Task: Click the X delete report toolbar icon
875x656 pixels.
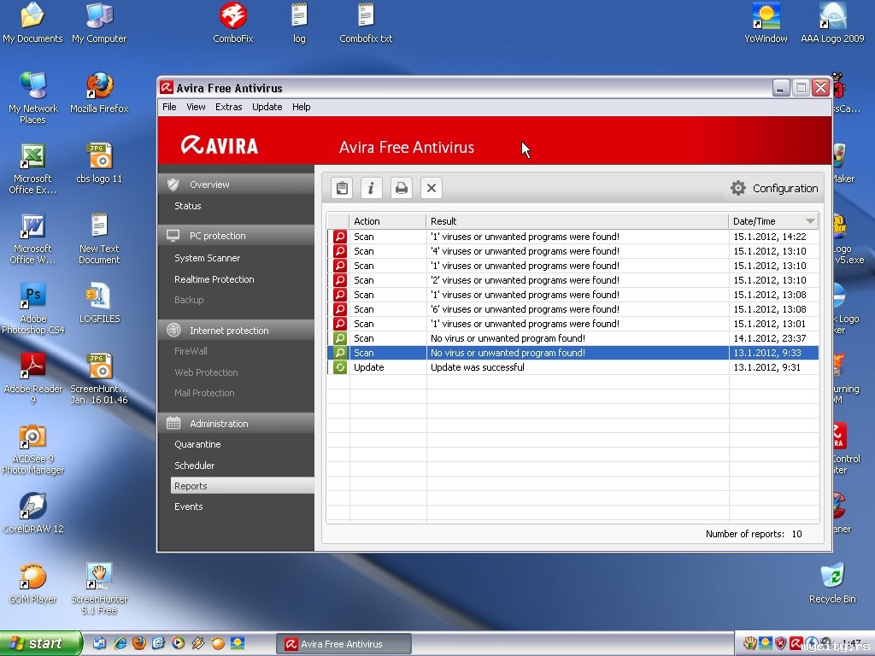Action: (432, 188)
